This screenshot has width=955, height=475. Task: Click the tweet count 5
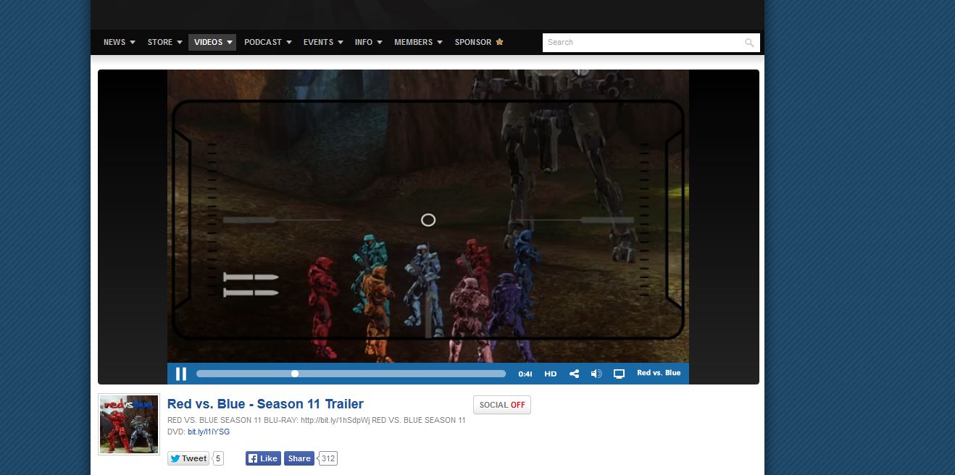coord(219,458)
